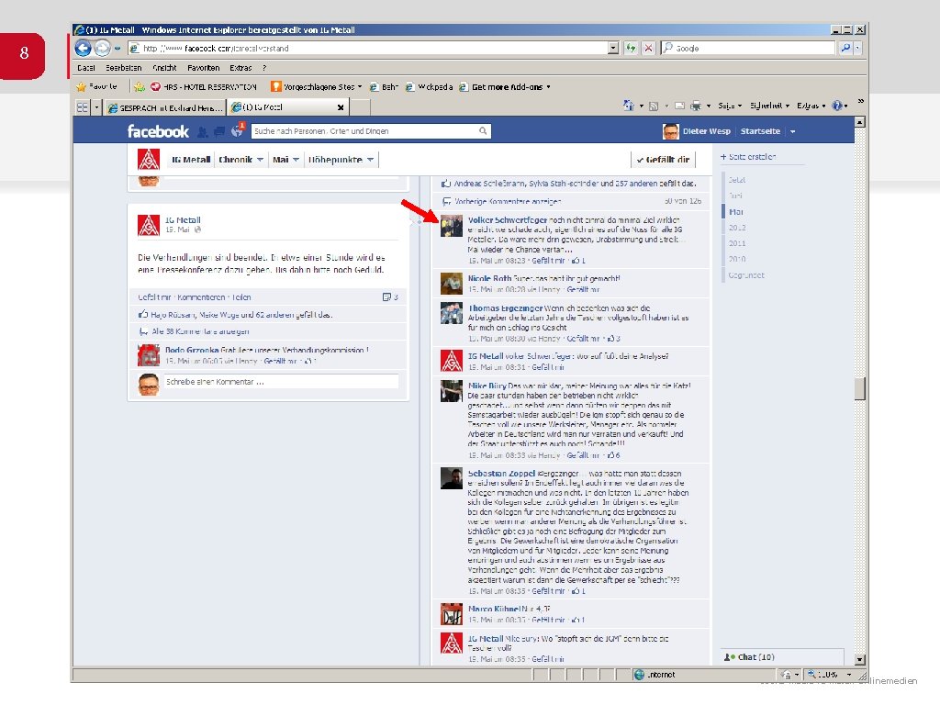Expand the Höhepunkte dropdown
The width and height of the screenshot is (940, 705).
(x=341, y=160)
